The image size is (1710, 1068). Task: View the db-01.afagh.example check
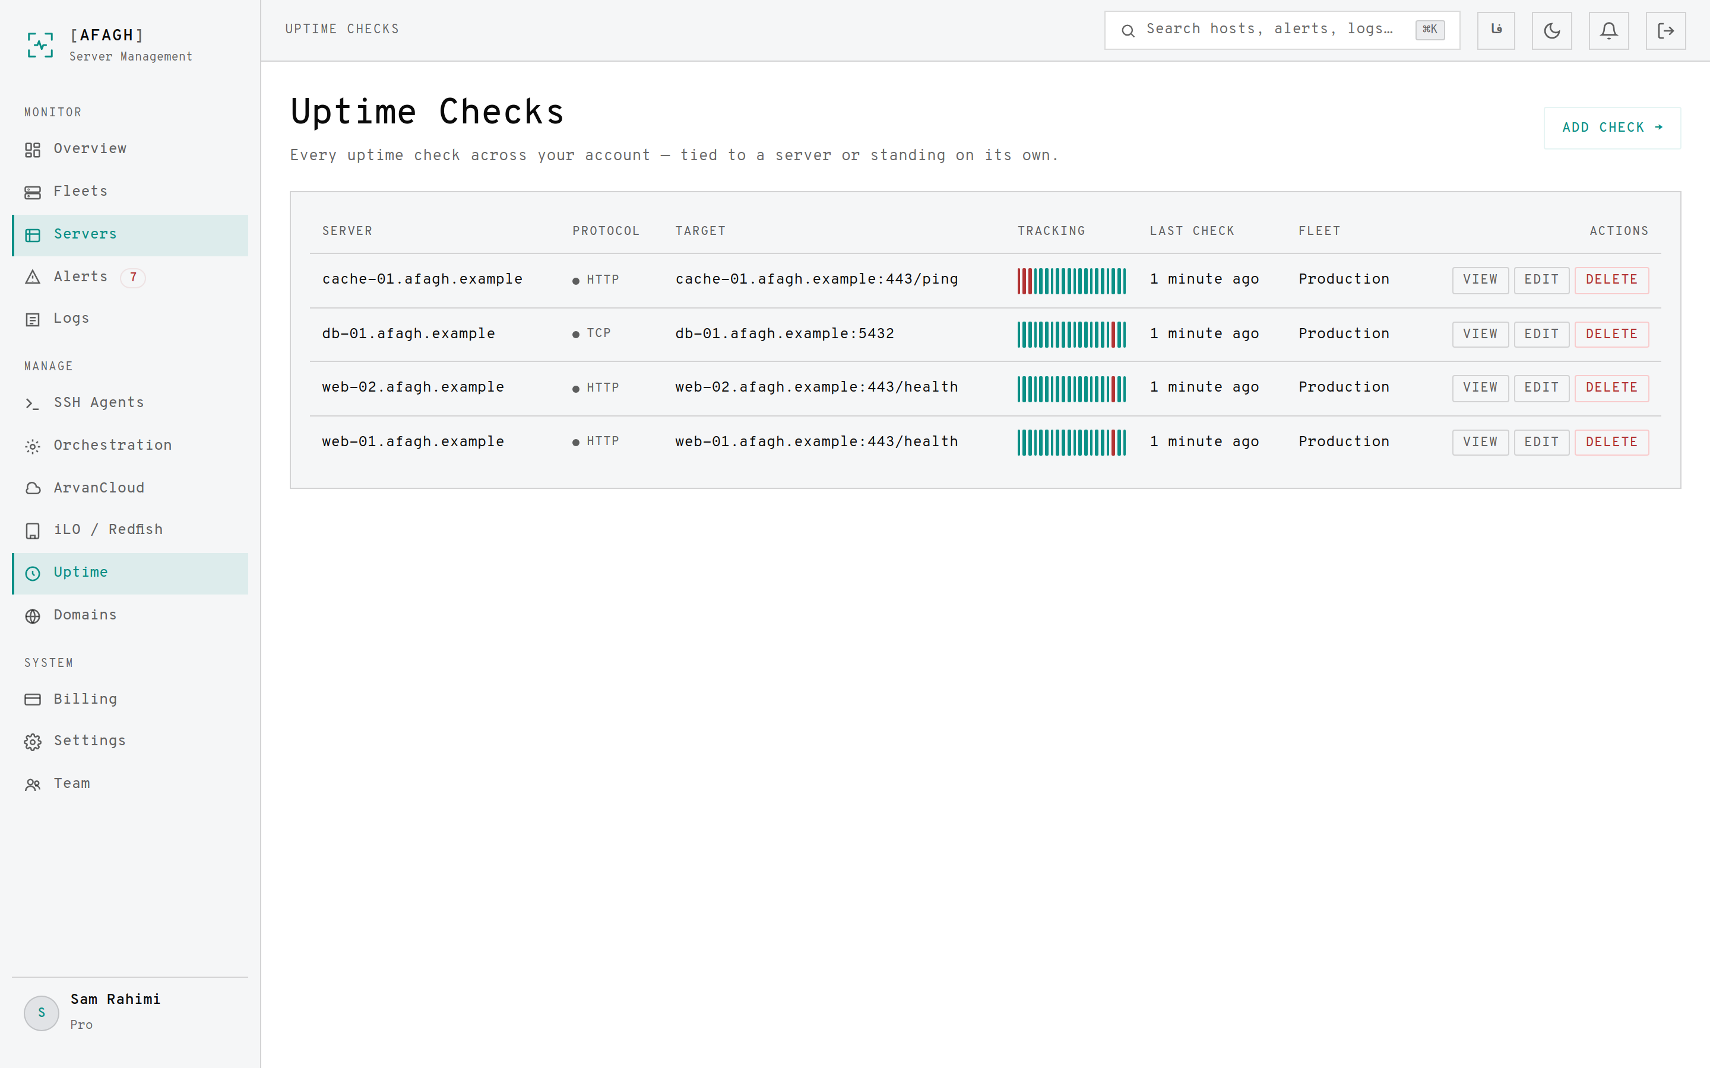(x=1480, y=334)
